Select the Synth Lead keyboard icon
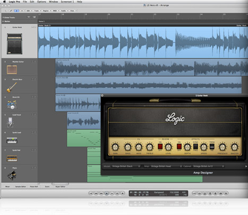This screenshot has height=215, width=248. (12, 141)
